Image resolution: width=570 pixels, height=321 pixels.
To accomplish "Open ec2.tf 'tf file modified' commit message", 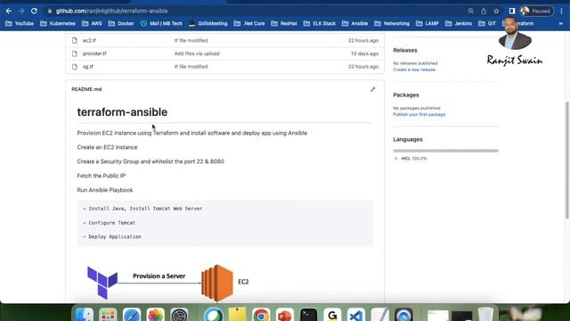I will (191, 40).
